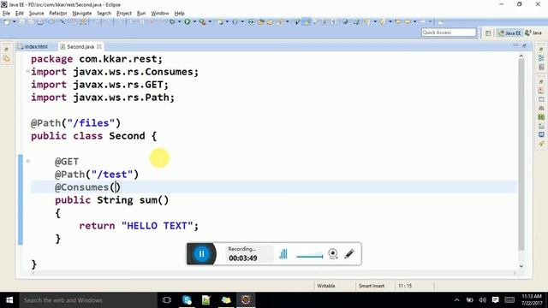Open the Windows Start menu
This screenshot has width=548, height=308.
[x=9, y=300]
